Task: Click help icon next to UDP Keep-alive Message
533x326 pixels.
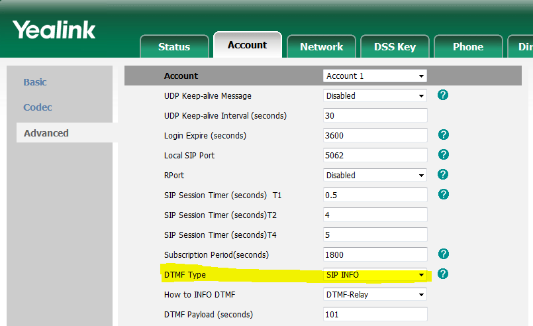Action: point(444,95)
